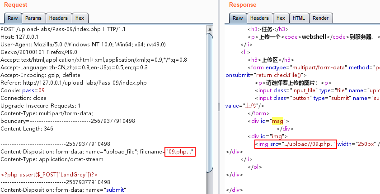380x194 pixels.
Task: Click the Connection: close line
Action: 23,98
